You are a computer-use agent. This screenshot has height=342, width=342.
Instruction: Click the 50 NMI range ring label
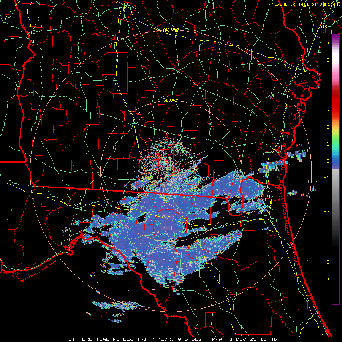coord(171,100)
